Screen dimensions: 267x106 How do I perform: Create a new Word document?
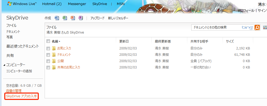click(57, 18)
